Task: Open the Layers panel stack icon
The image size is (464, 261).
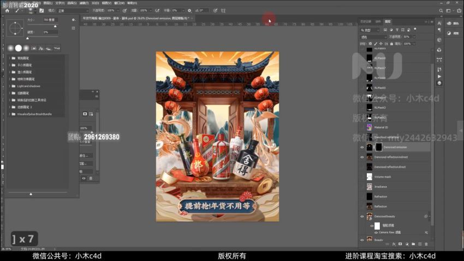Action: (439, 83)
